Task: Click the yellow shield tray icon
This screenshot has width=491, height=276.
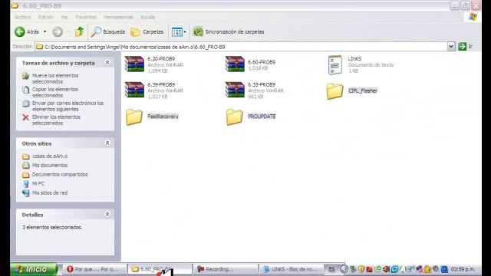Action: [x=361, y=269]
